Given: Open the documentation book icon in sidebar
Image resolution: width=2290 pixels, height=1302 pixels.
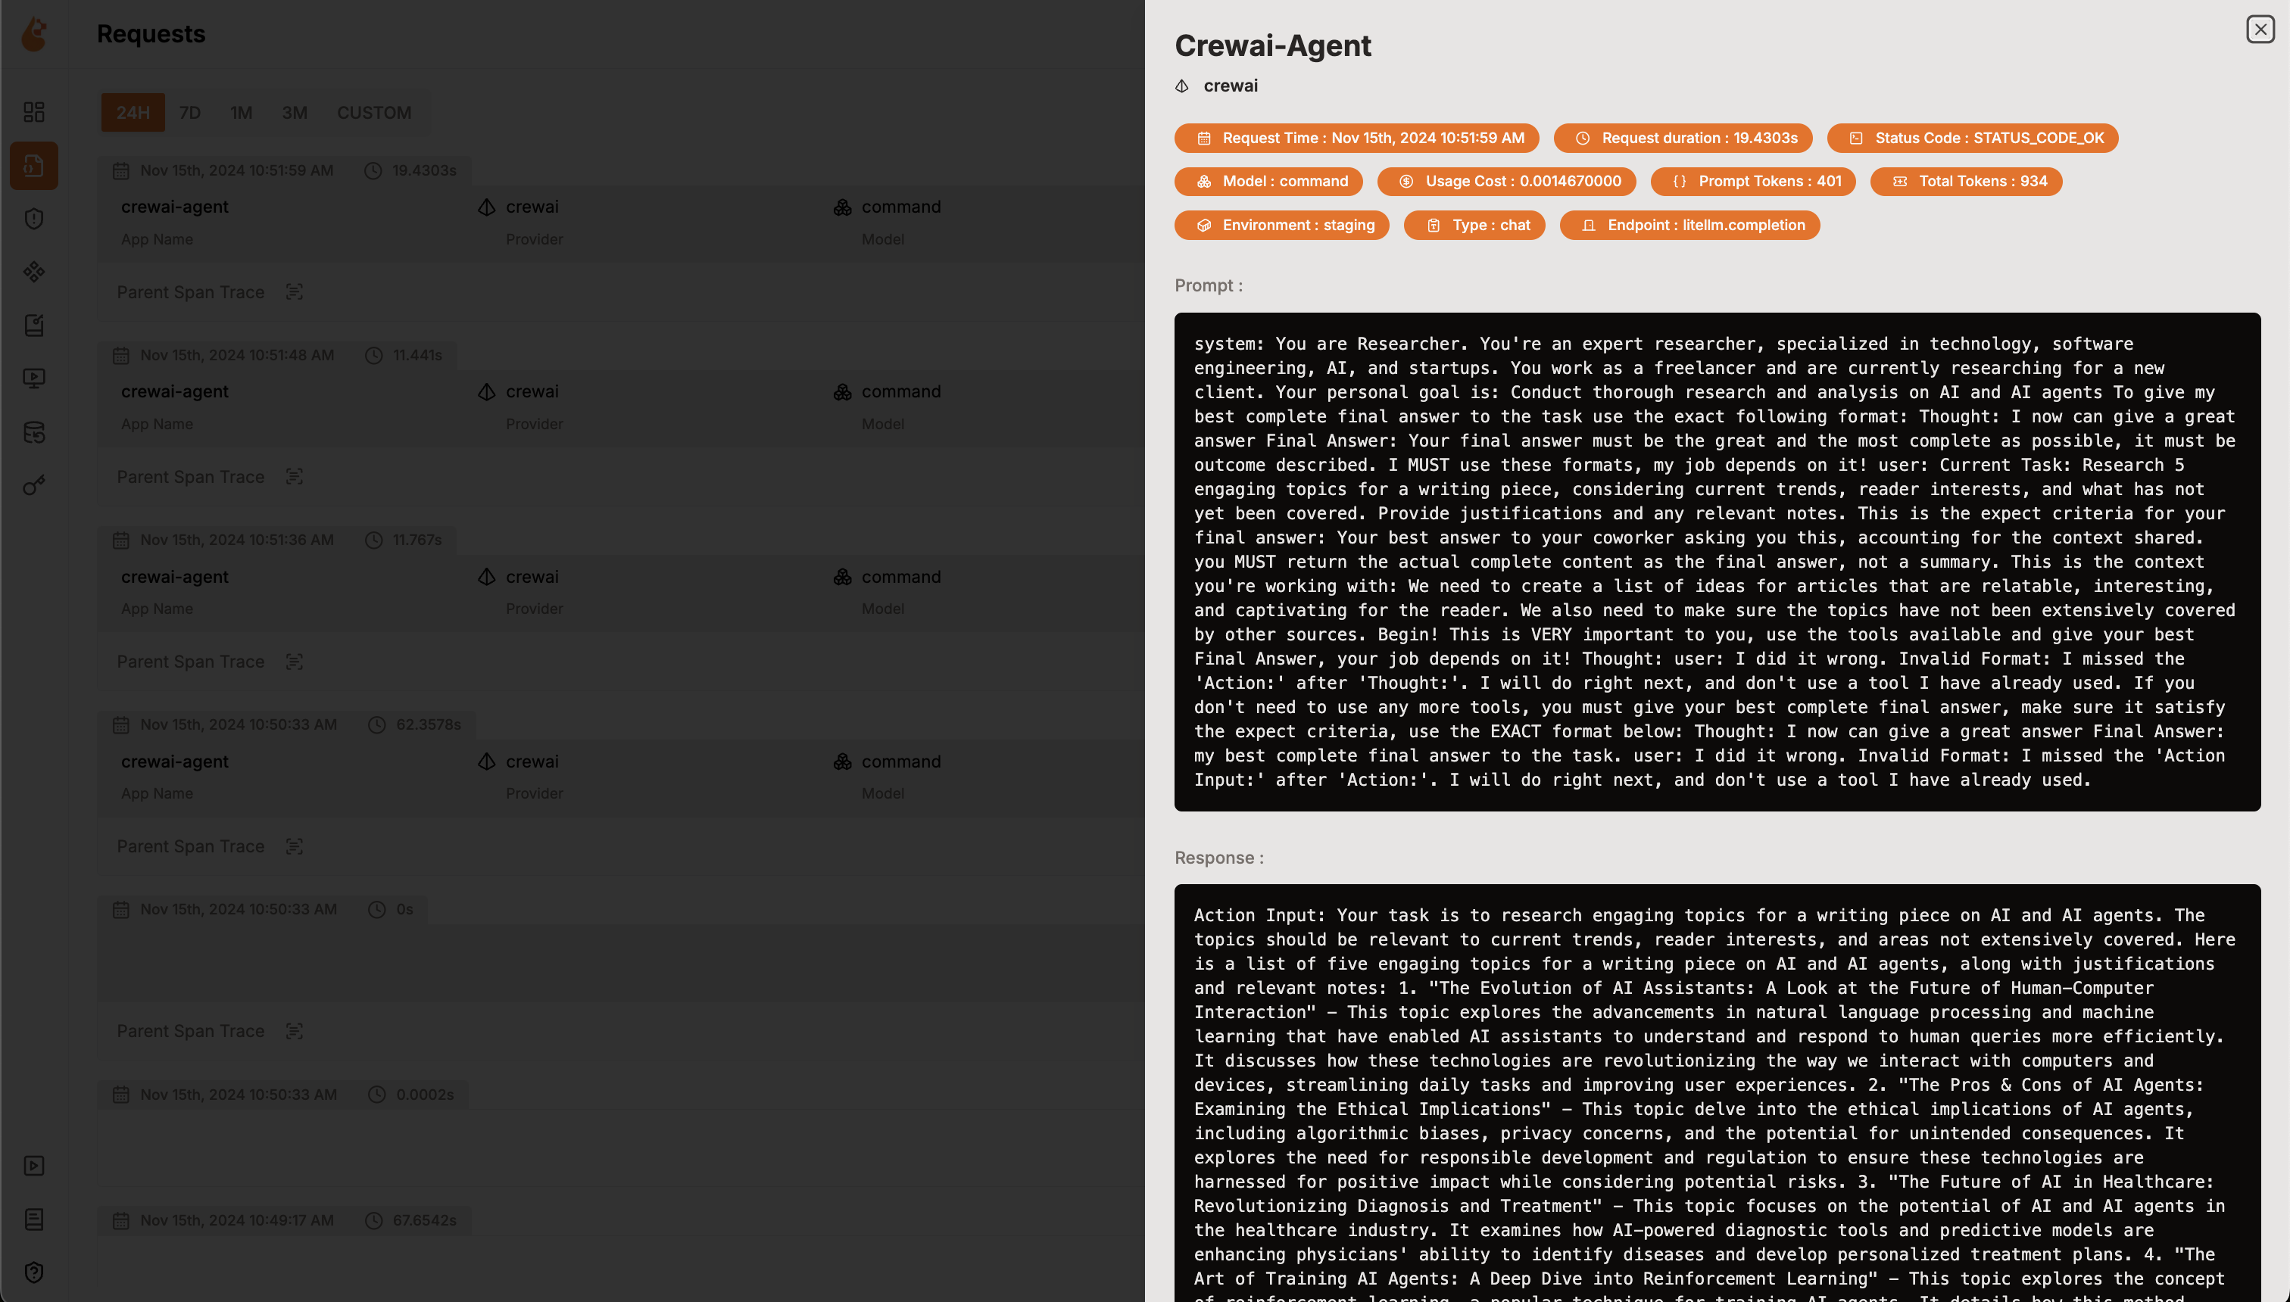Looking at the screenshot, I should (34, 1219).
